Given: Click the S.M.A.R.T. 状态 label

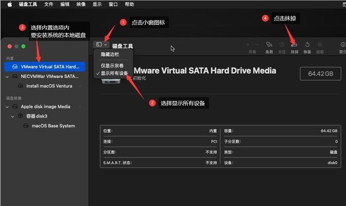Looking at the screenshot, I should [117, 163].
